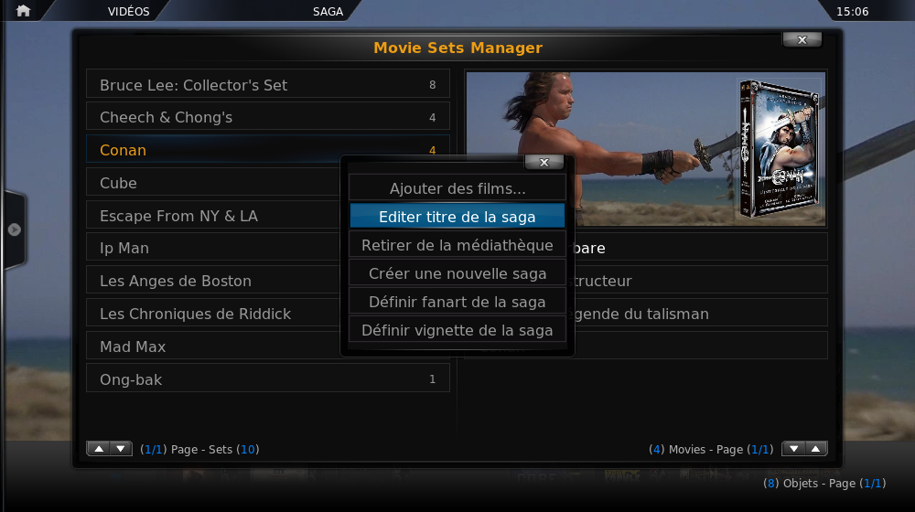Page up in the Sets list

click(x=99, y=448)
